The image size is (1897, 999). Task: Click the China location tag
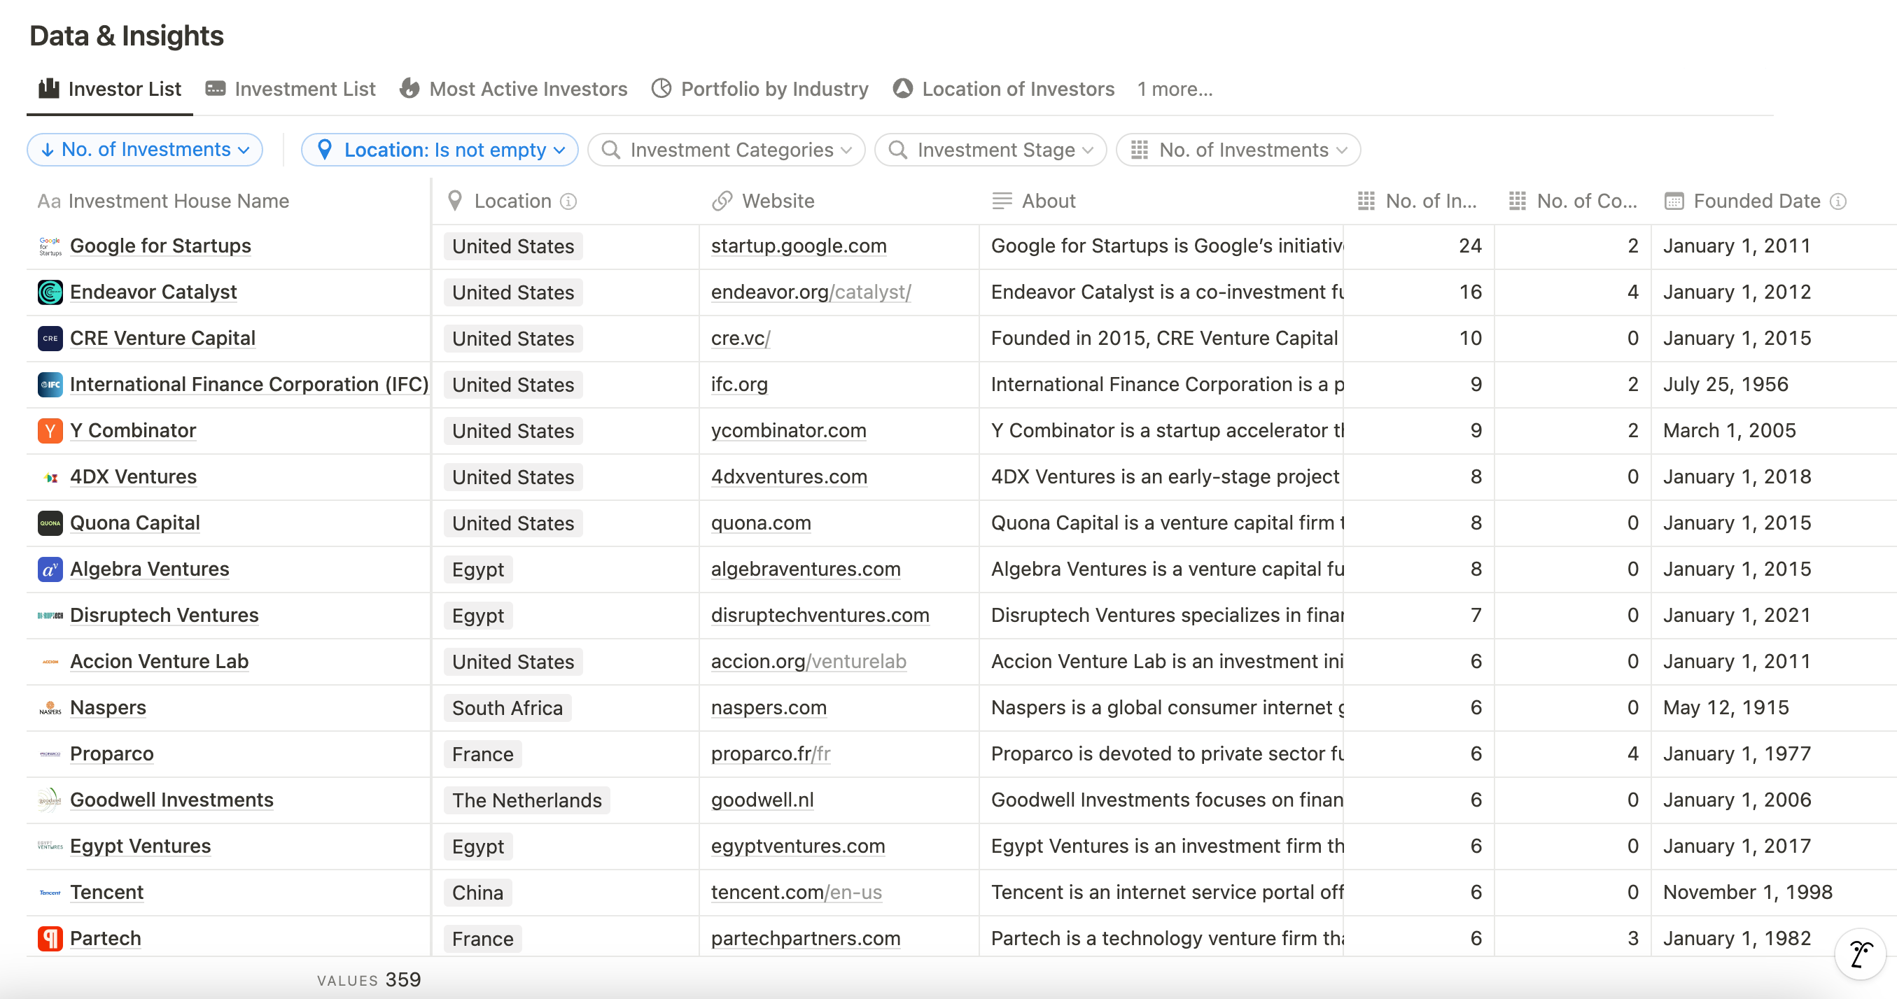point(478,893)
